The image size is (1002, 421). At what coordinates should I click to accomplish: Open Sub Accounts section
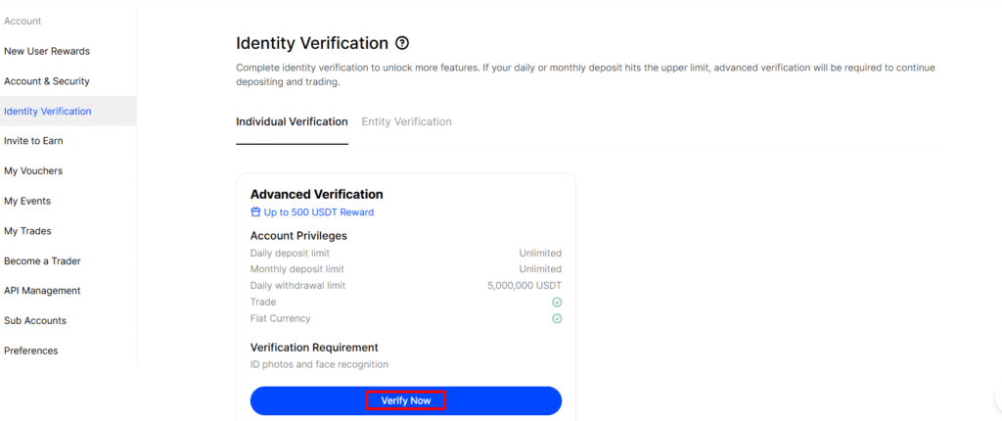[x=35, y=320]
